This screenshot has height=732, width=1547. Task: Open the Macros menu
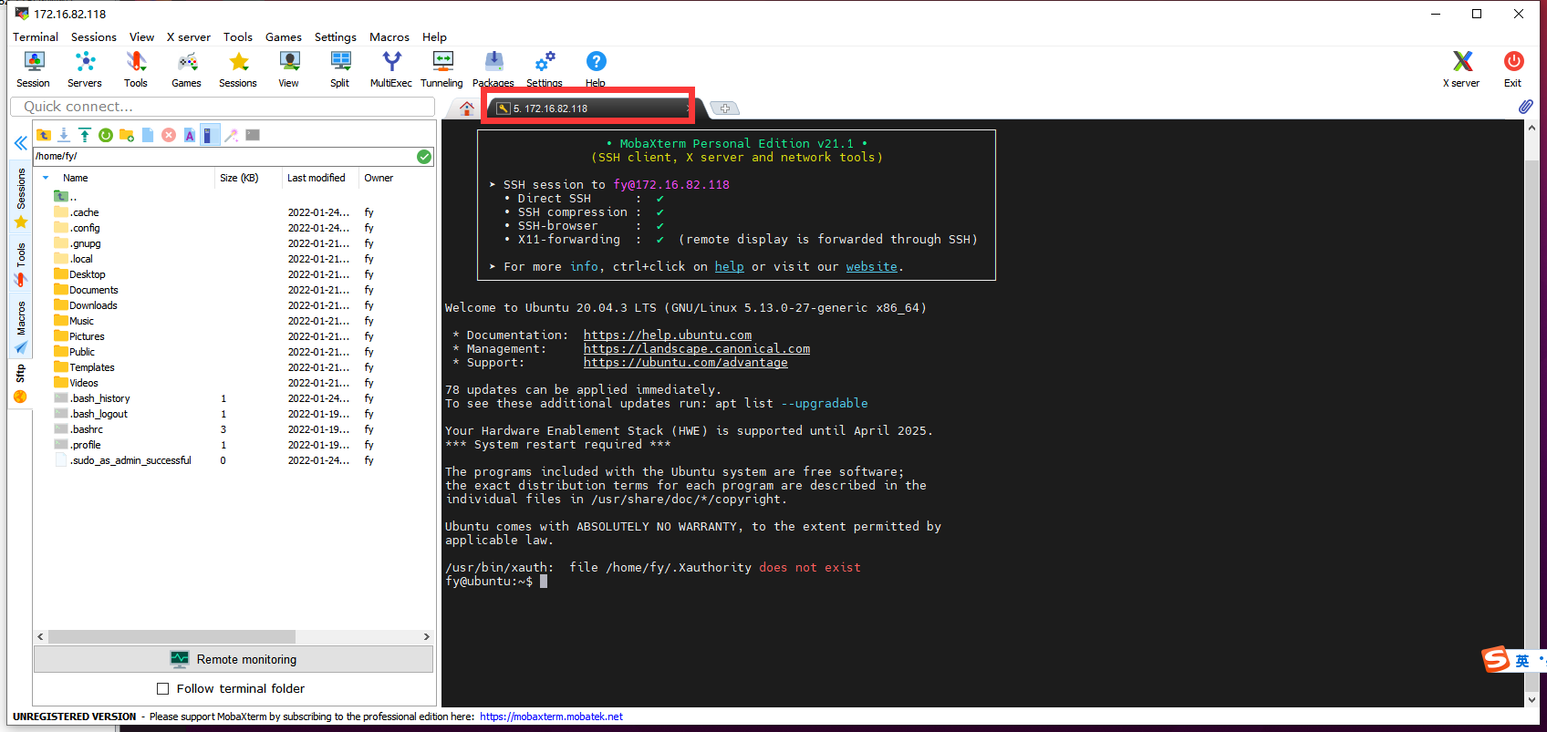tap(389, 37)
